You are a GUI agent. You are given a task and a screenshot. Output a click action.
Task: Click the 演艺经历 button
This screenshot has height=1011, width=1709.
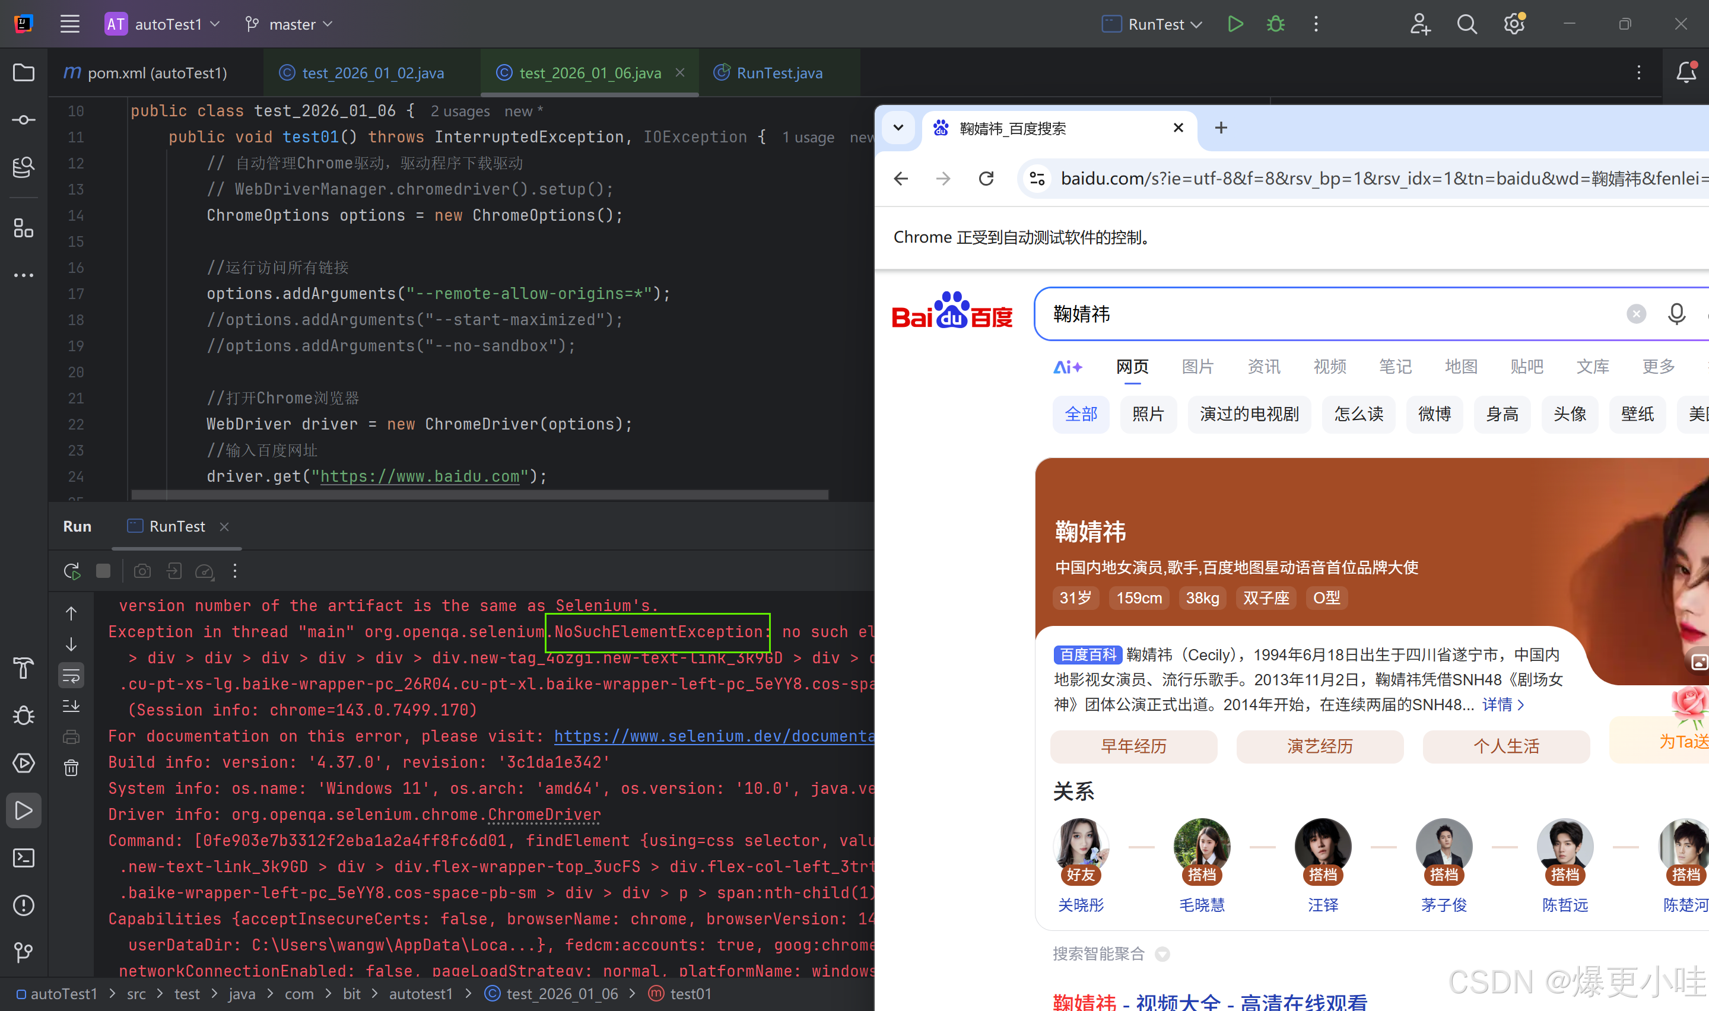[x=1319, y=746]
